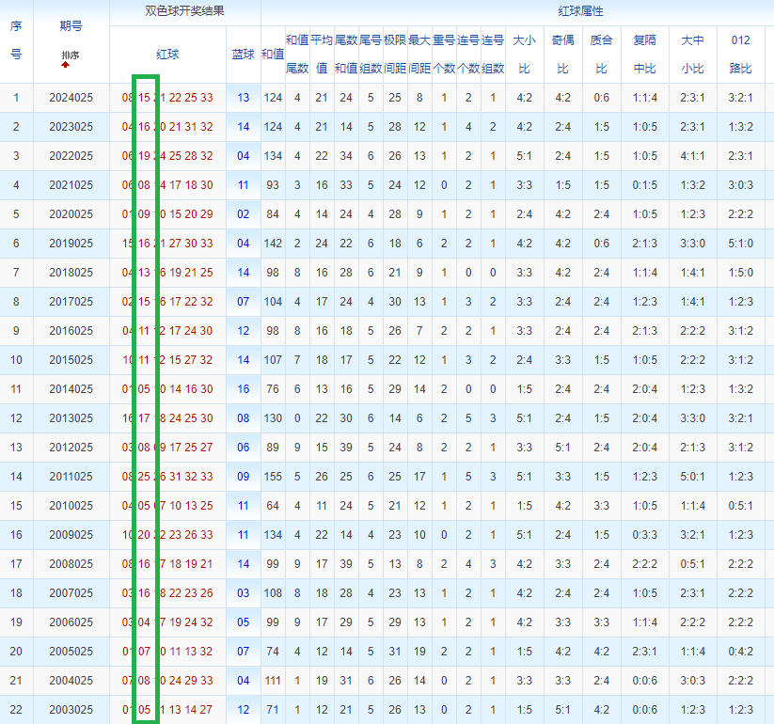The image size is (774, 724).
Task: Click the 质合比 column header
Action: point(600,55)
